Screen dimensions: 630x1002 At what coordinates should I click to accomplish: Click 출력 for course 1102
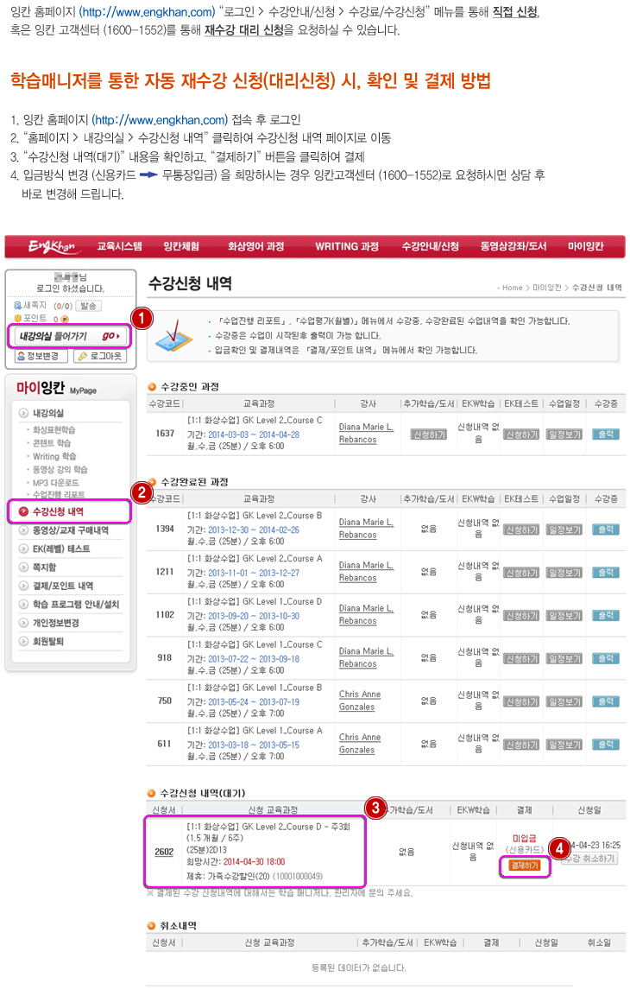pyautogui.click(x=606, y=615)
